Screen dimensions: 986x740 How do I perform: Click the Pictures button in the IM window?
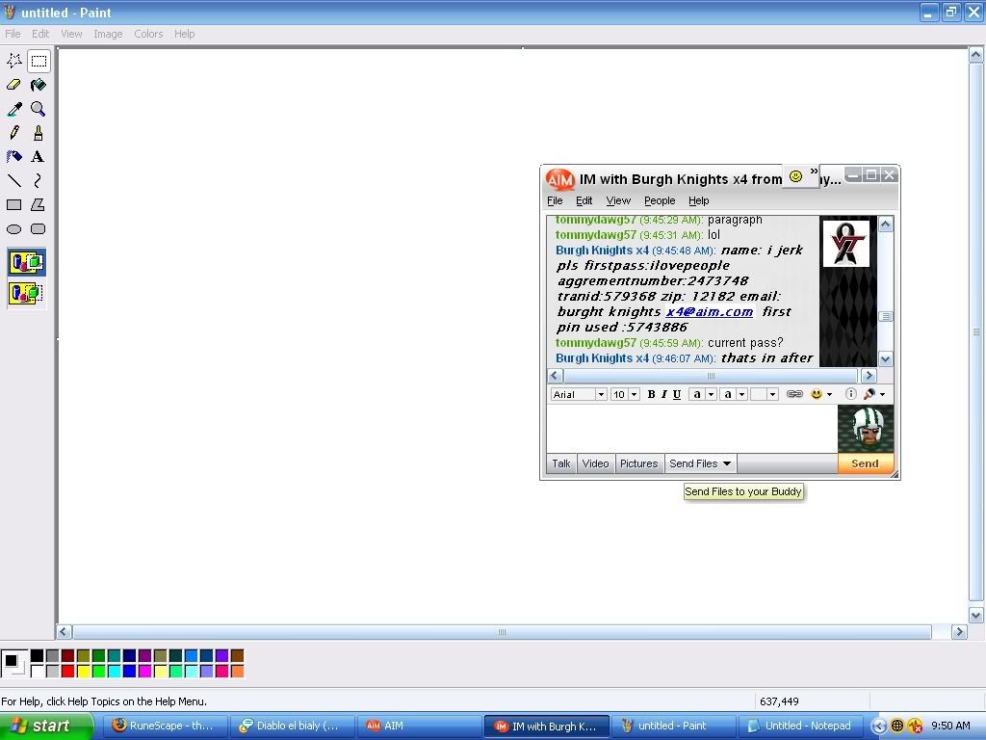(638, 463)
